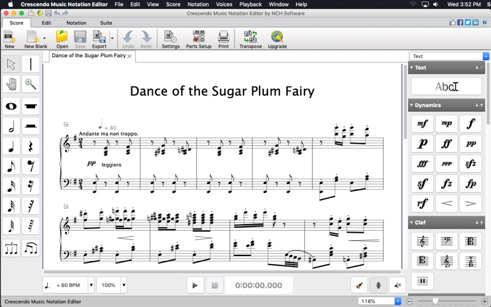Viewport: 491px width, 307px height.
Task: Click the Stop playback button
Action: pyautogui.click(x=214, y=286)
